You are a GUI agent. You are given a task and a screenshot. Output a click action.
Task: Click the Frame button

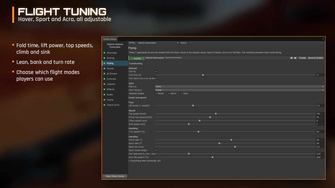point(302,58)
